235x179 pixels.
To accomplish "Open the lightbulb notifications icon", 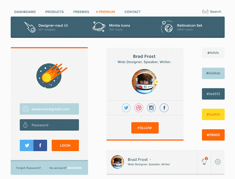I will 204,161.
